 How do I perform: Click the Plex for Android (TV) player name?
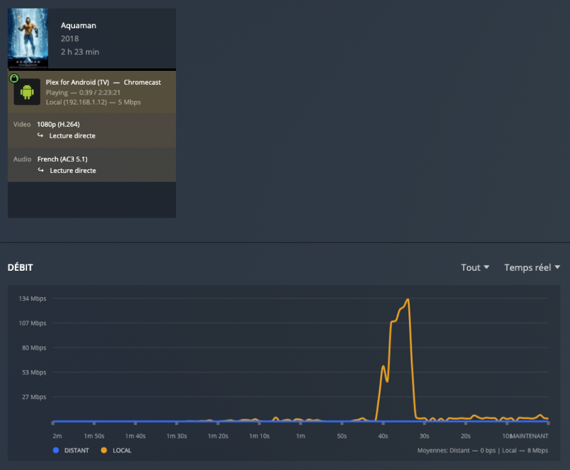click(x=77, y=82)
